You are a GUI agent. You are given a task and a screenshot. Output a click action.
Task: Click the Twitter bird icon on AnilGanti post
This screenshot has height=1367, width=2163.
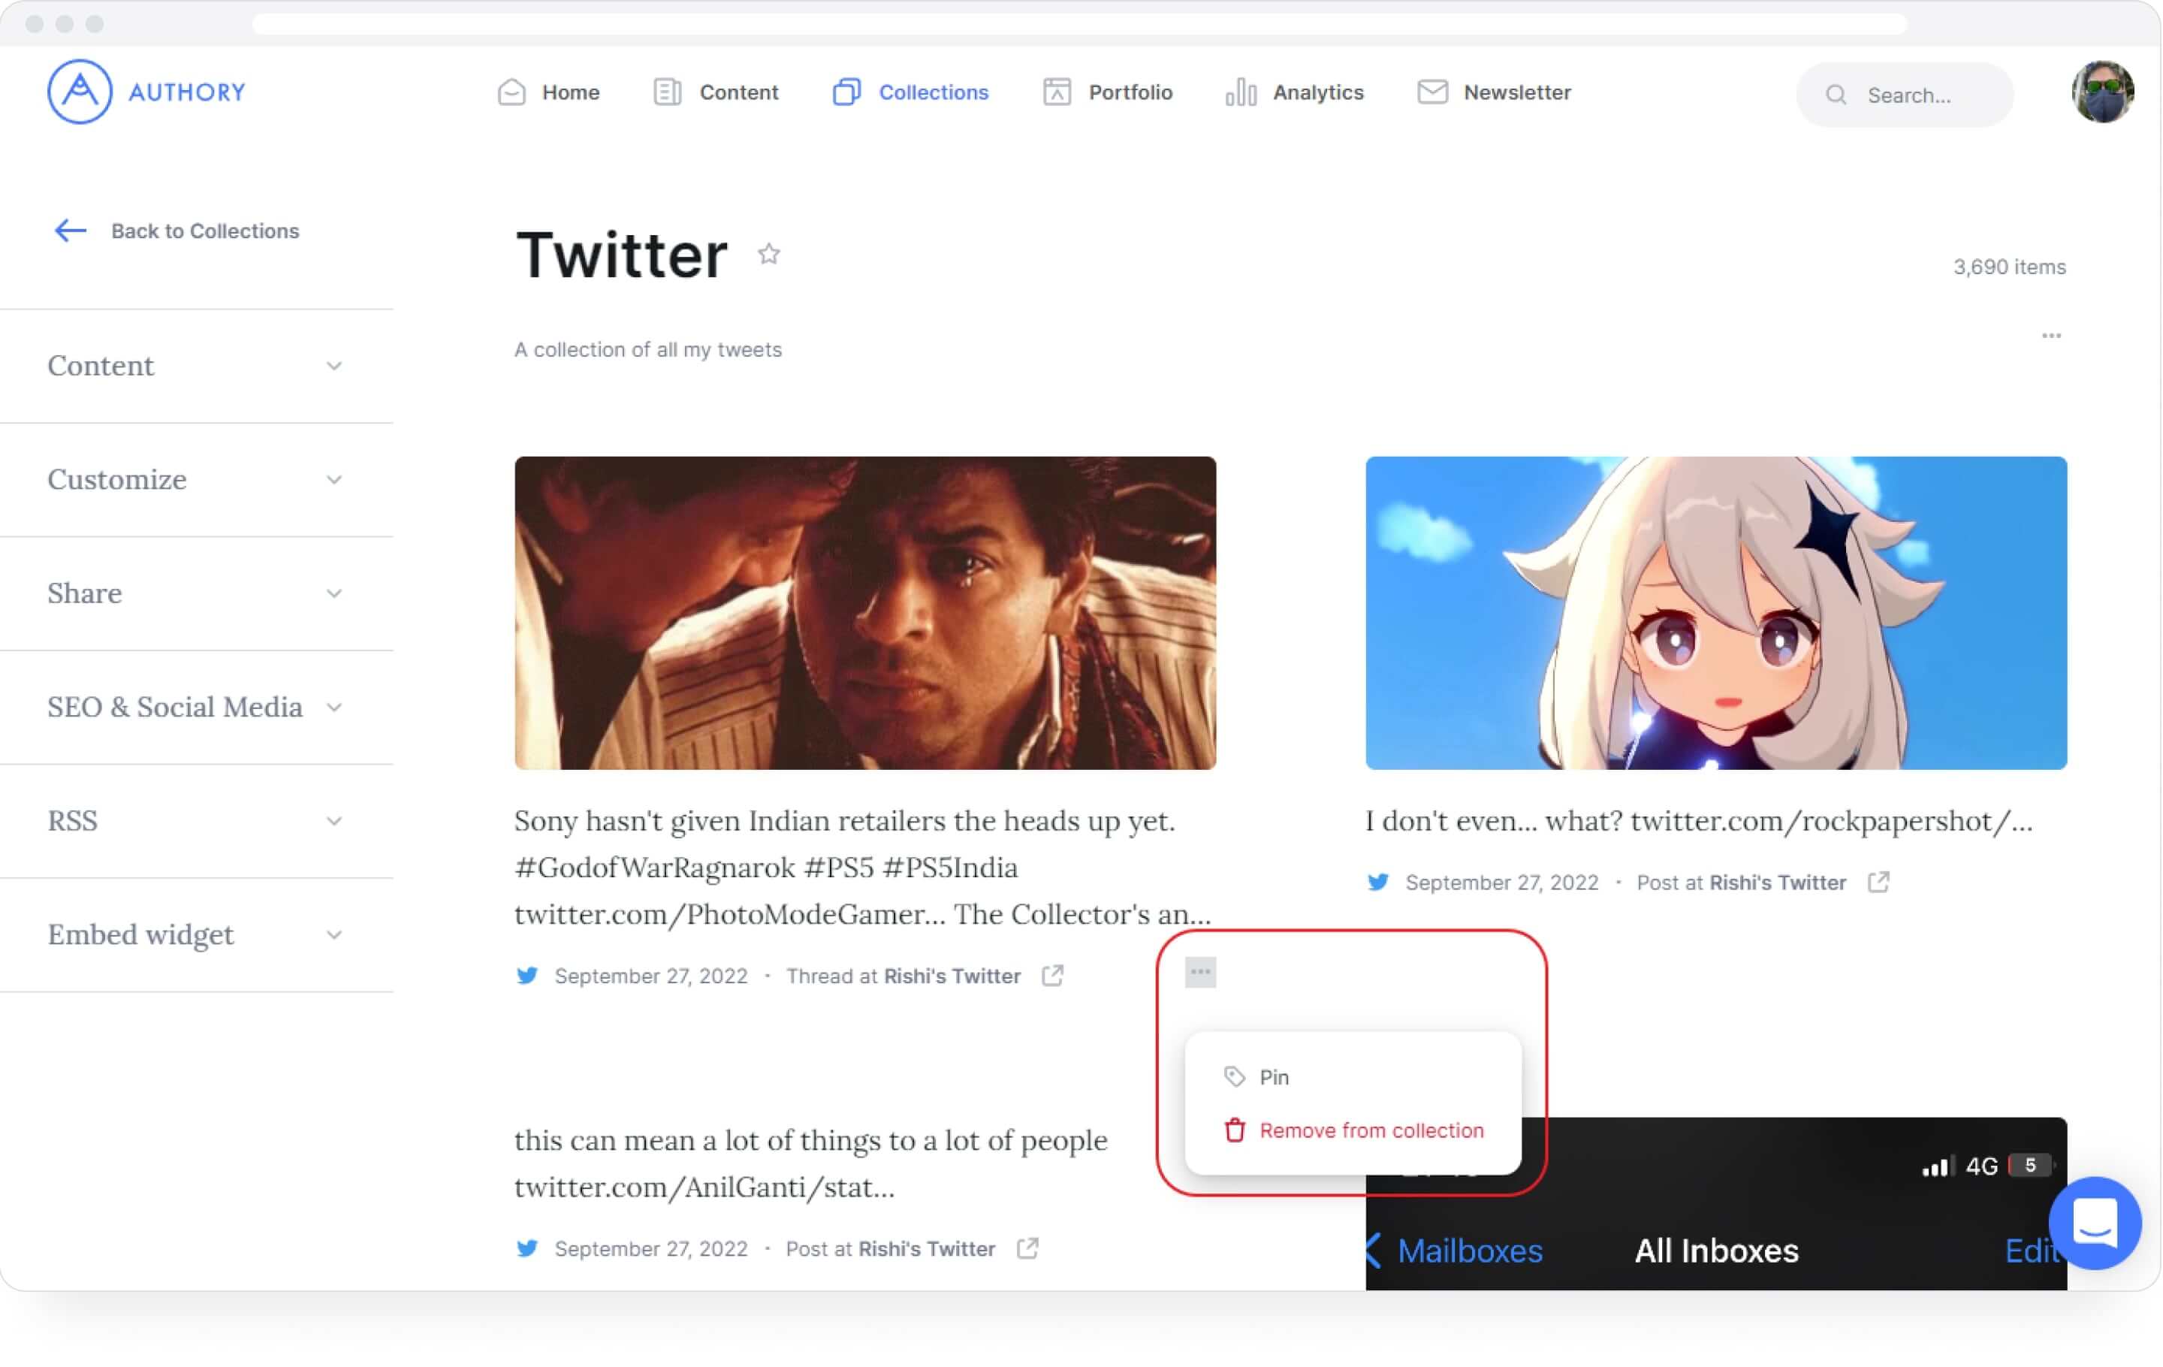(x=527, y=1248)
